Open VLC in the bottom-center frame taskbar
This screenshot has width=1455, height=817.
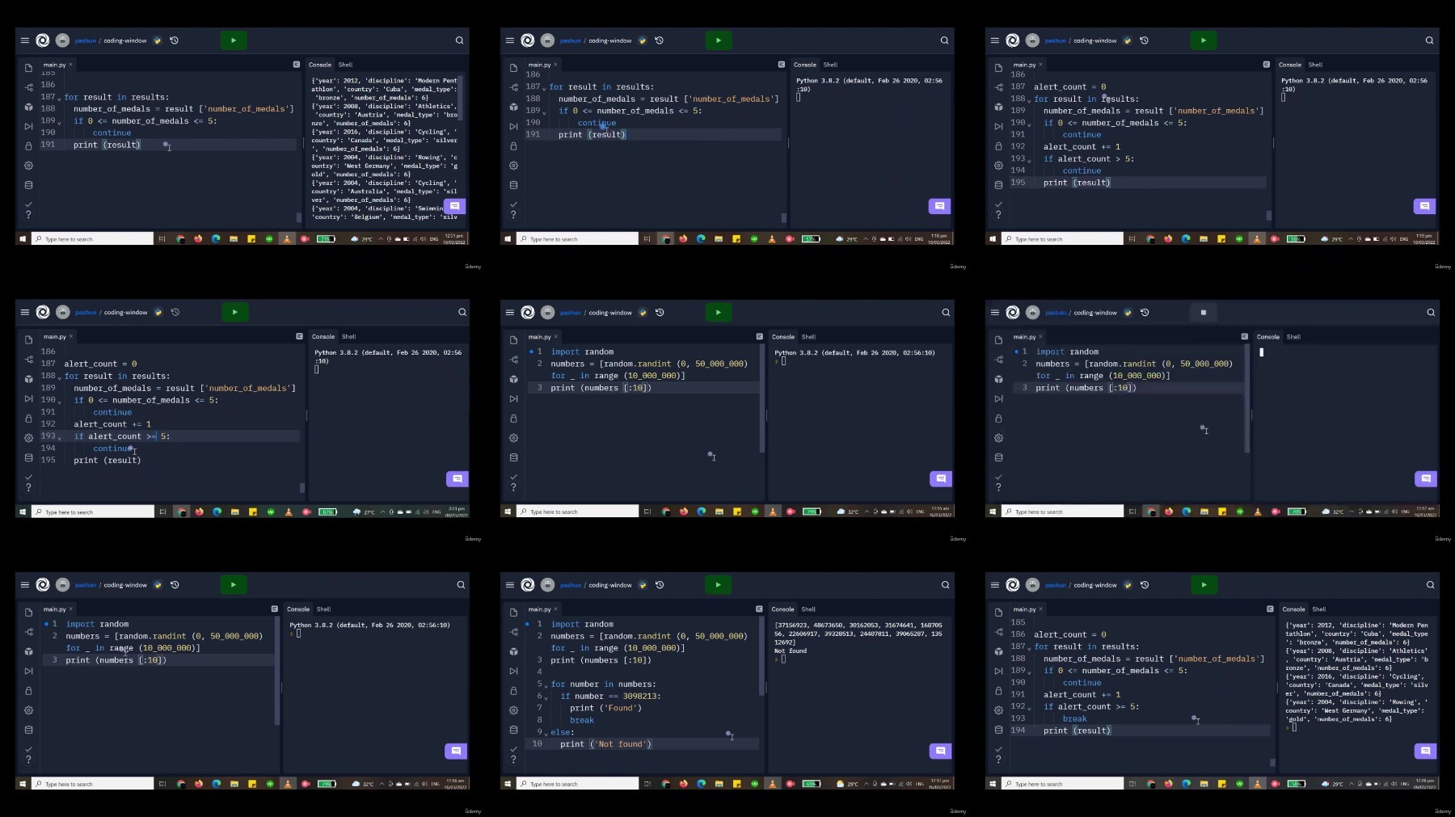pos(773,783)
